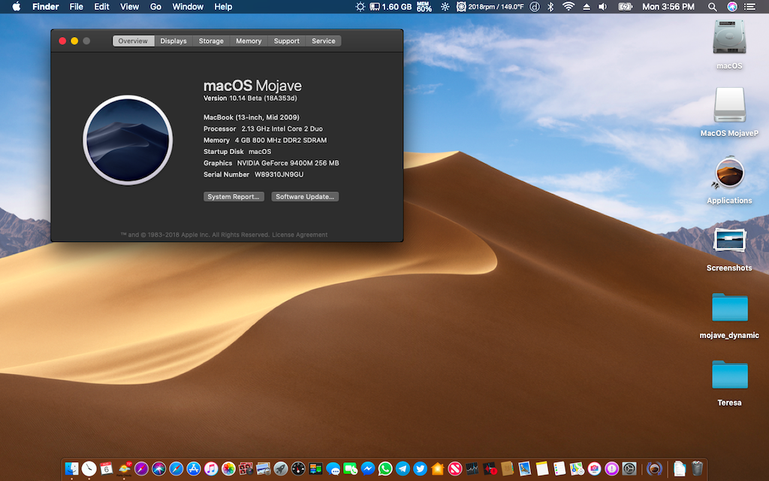
Task: Launch Maps from the Dock
Action: click(x=577, y=469)
